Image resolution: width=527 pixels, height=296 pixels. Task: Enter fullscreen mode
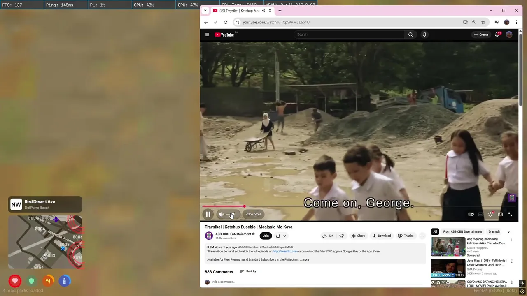click(510, 214)
